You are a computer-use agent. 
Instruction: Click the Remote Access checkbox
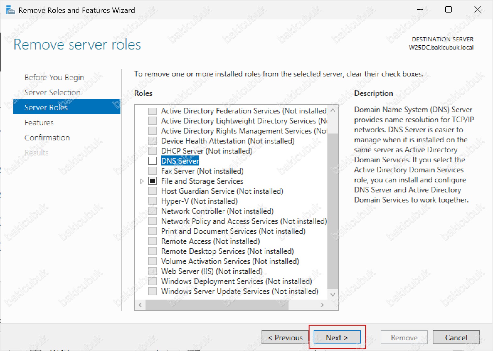152,241
